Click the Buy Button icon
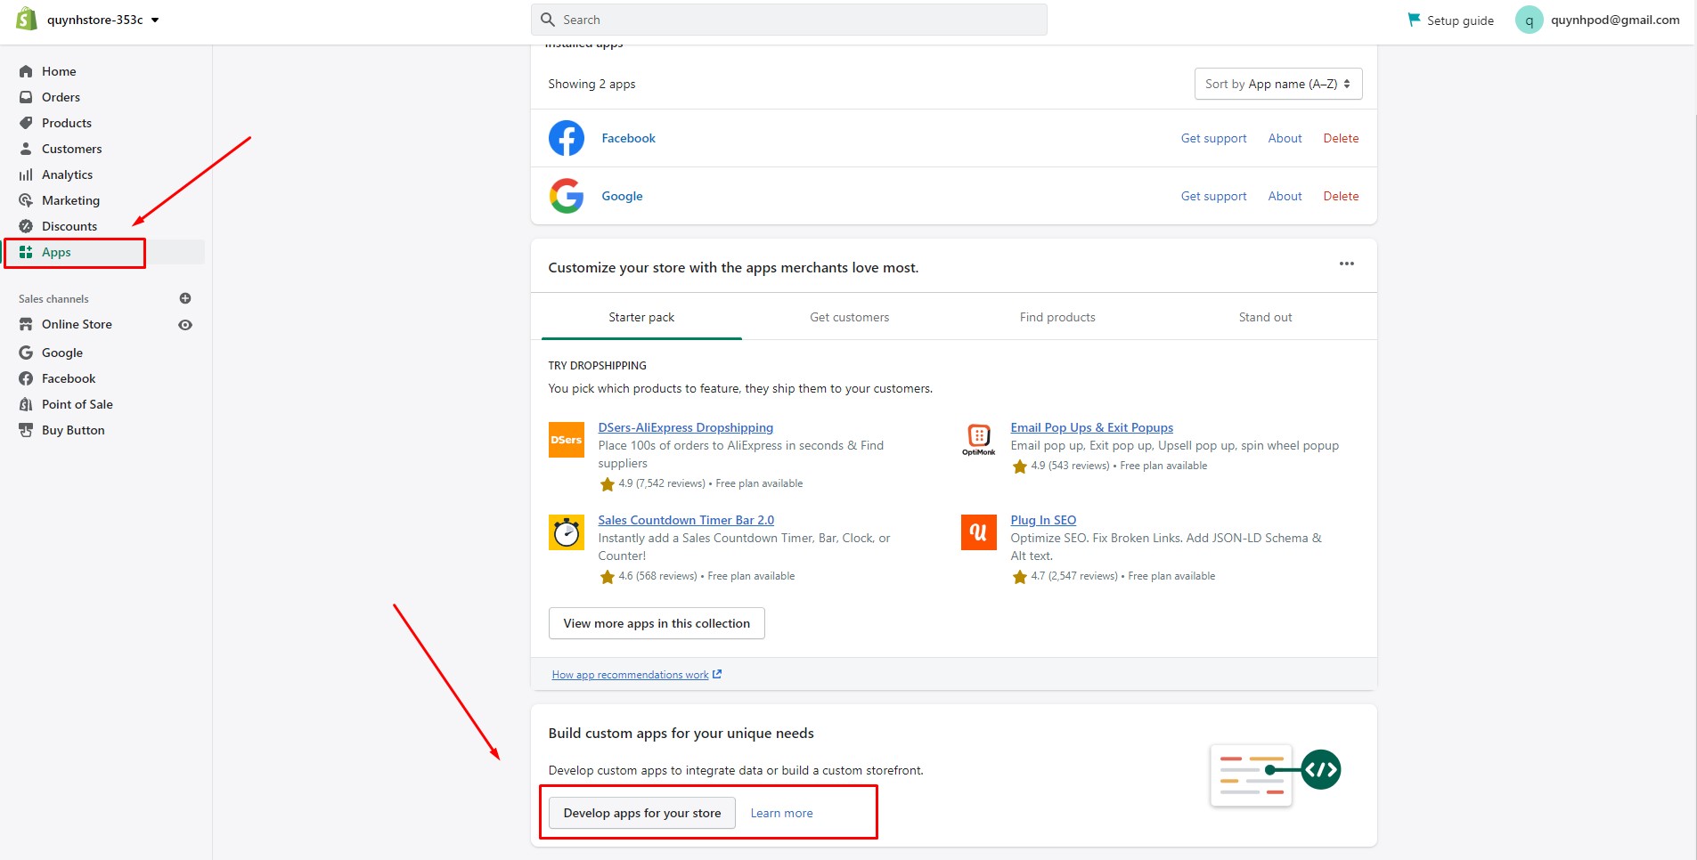The width and height of the screenshot is (1697, 860). click(26, 430)
